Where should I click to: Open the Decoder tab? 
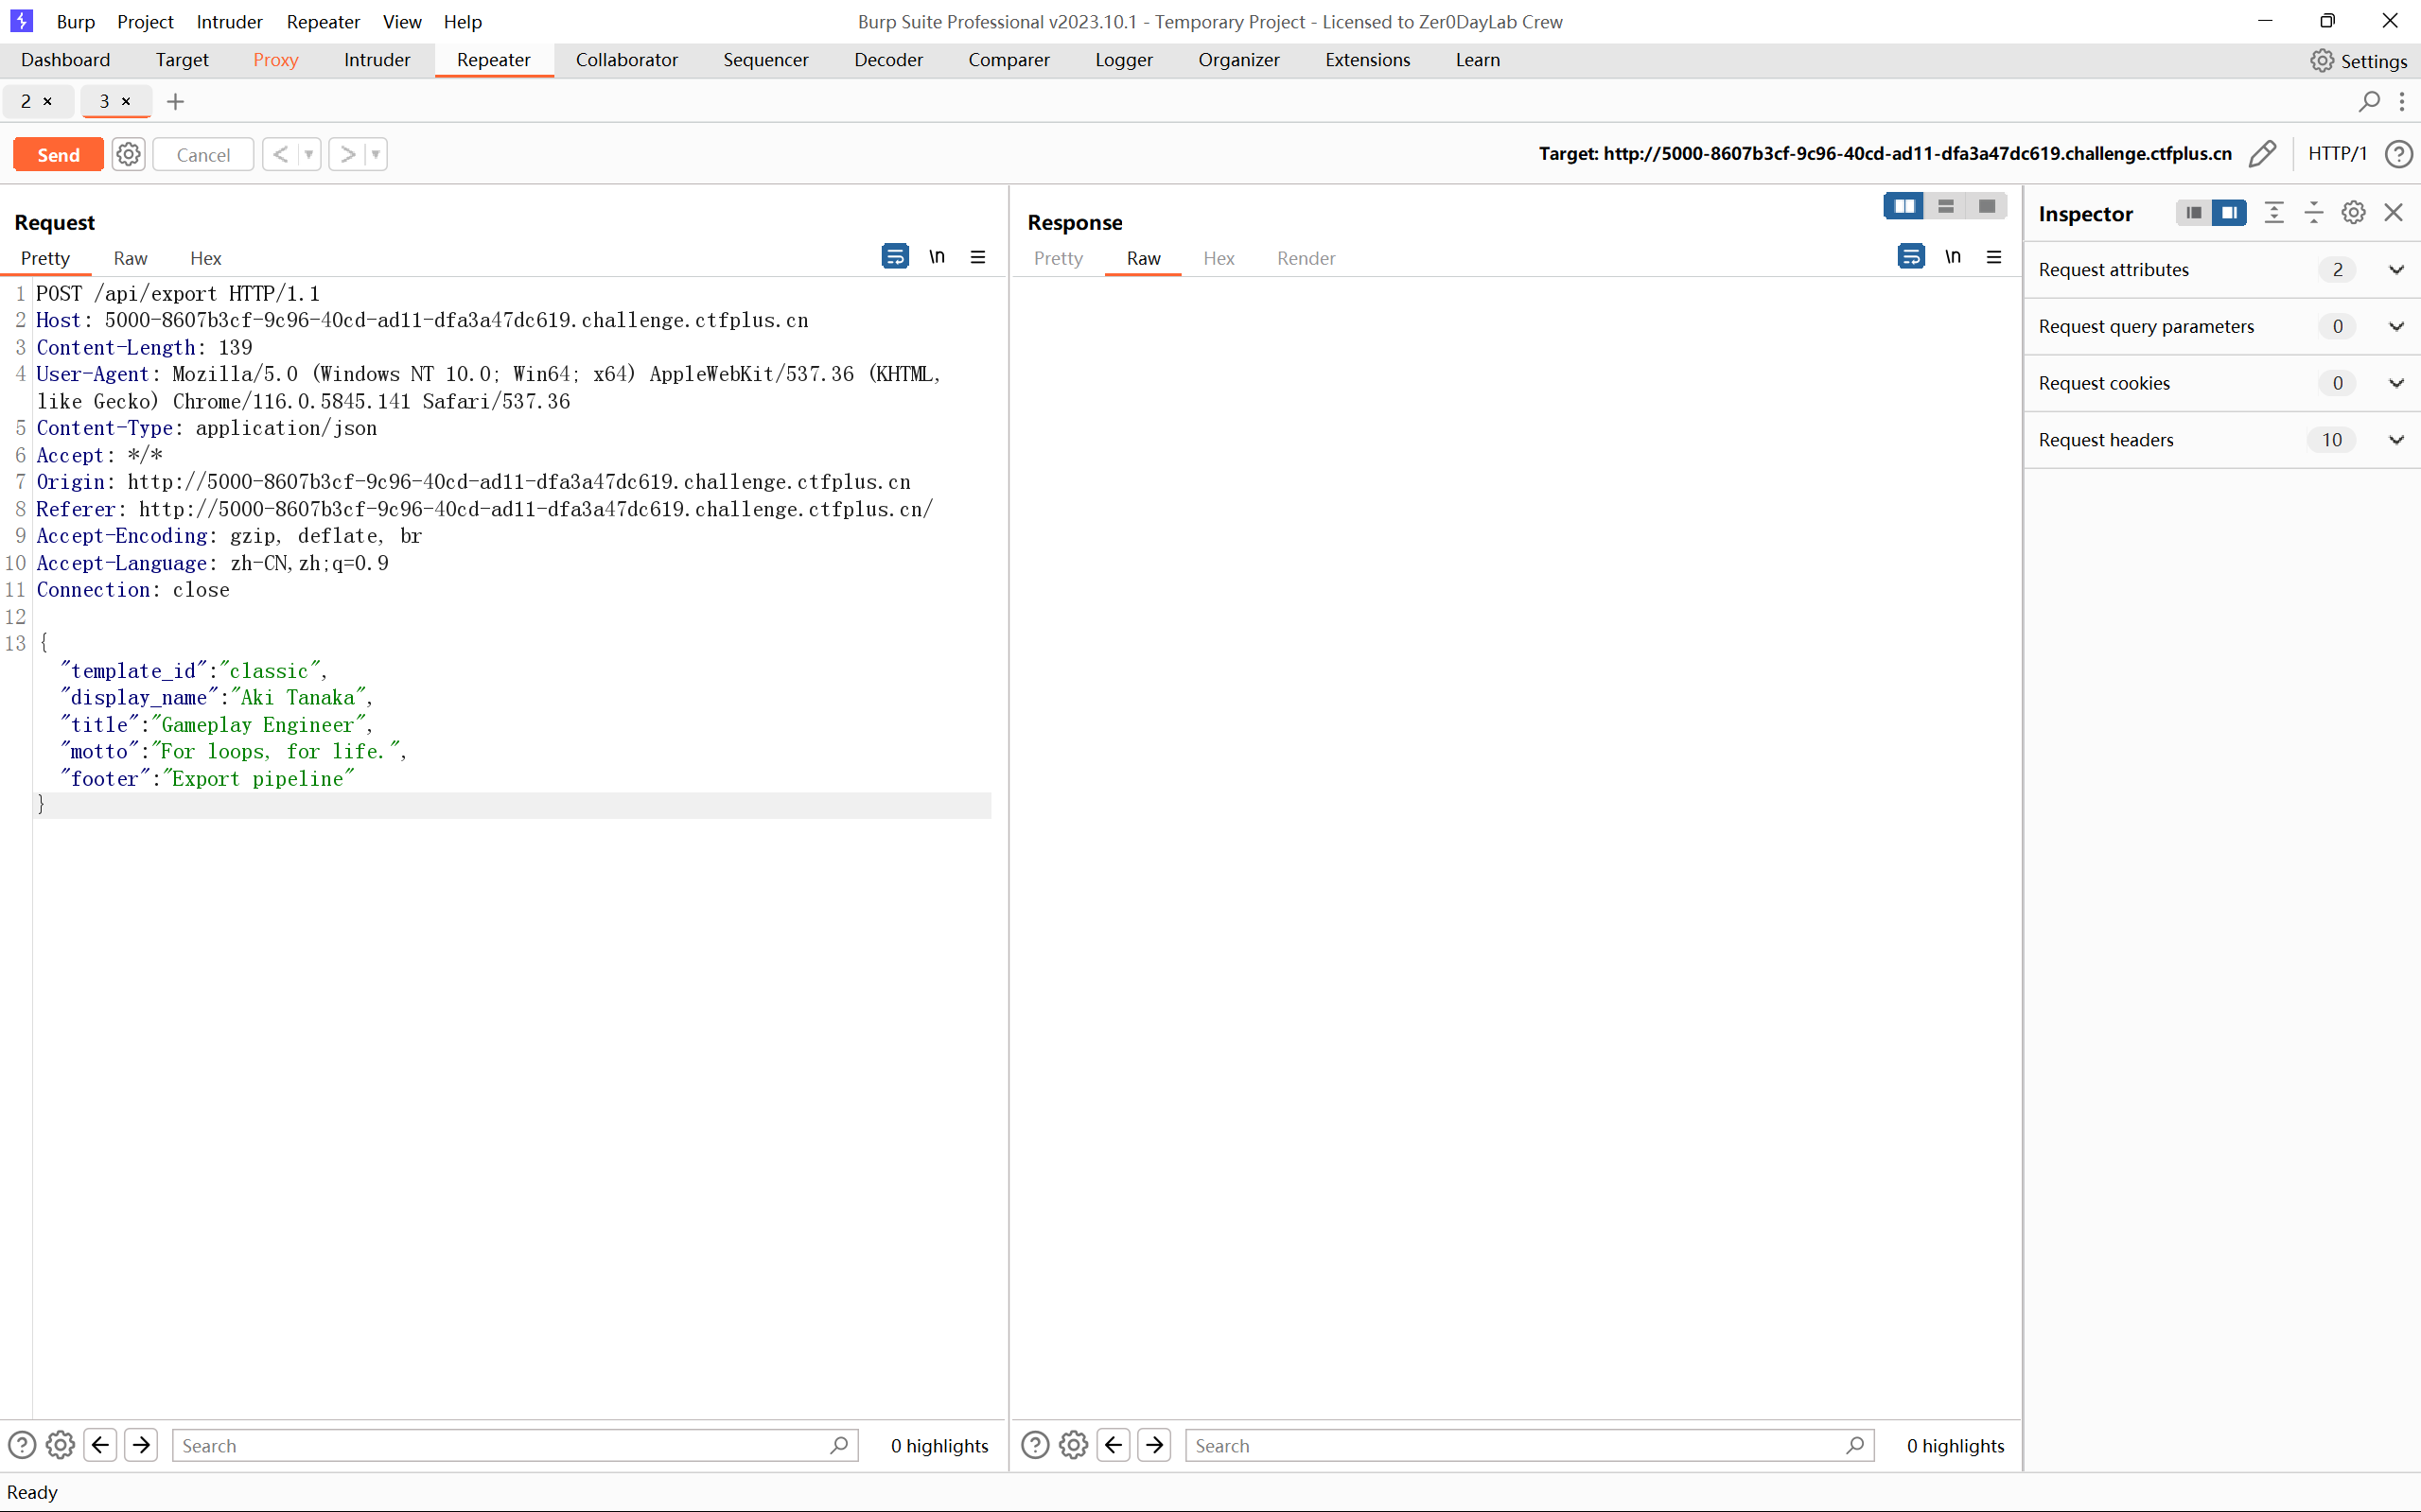pyautogui.click(x=887, y=60)
